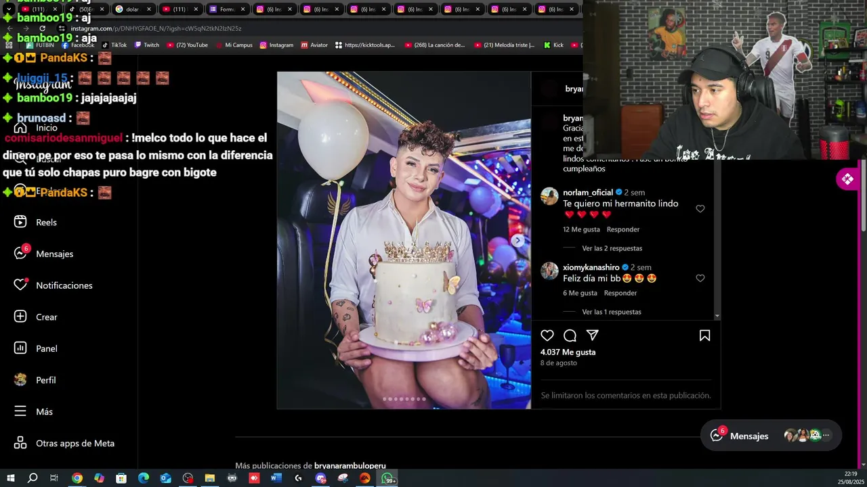Click Responder under norlam_oficial's comment
Image resolution: width=867 pixels, height=487 pixels.
point(623,229)
